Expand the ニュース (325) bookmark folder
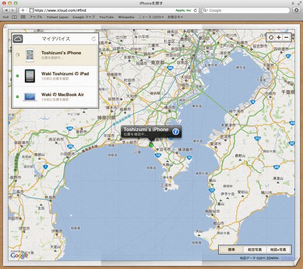 (x=151, y=17)
